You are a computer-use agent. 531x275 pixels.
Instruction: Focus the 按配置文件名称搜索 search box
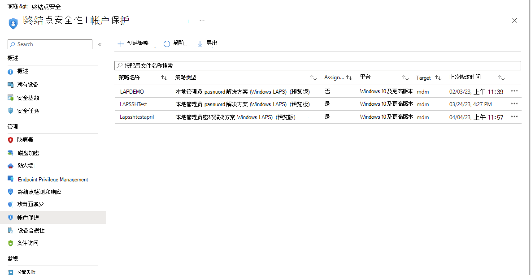(318, 66)
